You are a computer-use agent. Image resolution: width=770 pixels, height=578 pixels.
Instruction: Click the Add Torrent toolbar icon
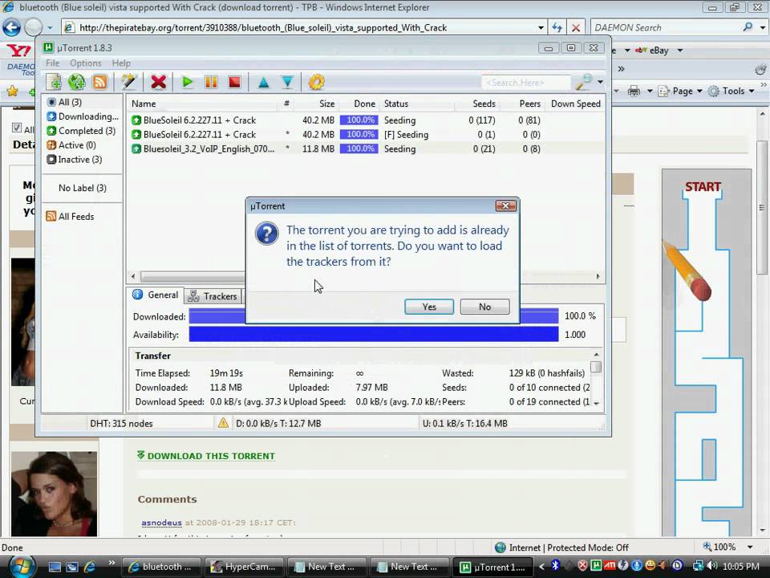[54, 82]
